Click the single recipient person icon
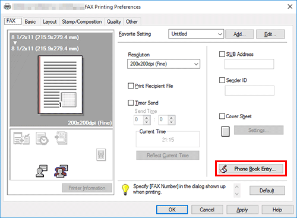This screenshot has width=297, height=218. (x=42, y=171)
